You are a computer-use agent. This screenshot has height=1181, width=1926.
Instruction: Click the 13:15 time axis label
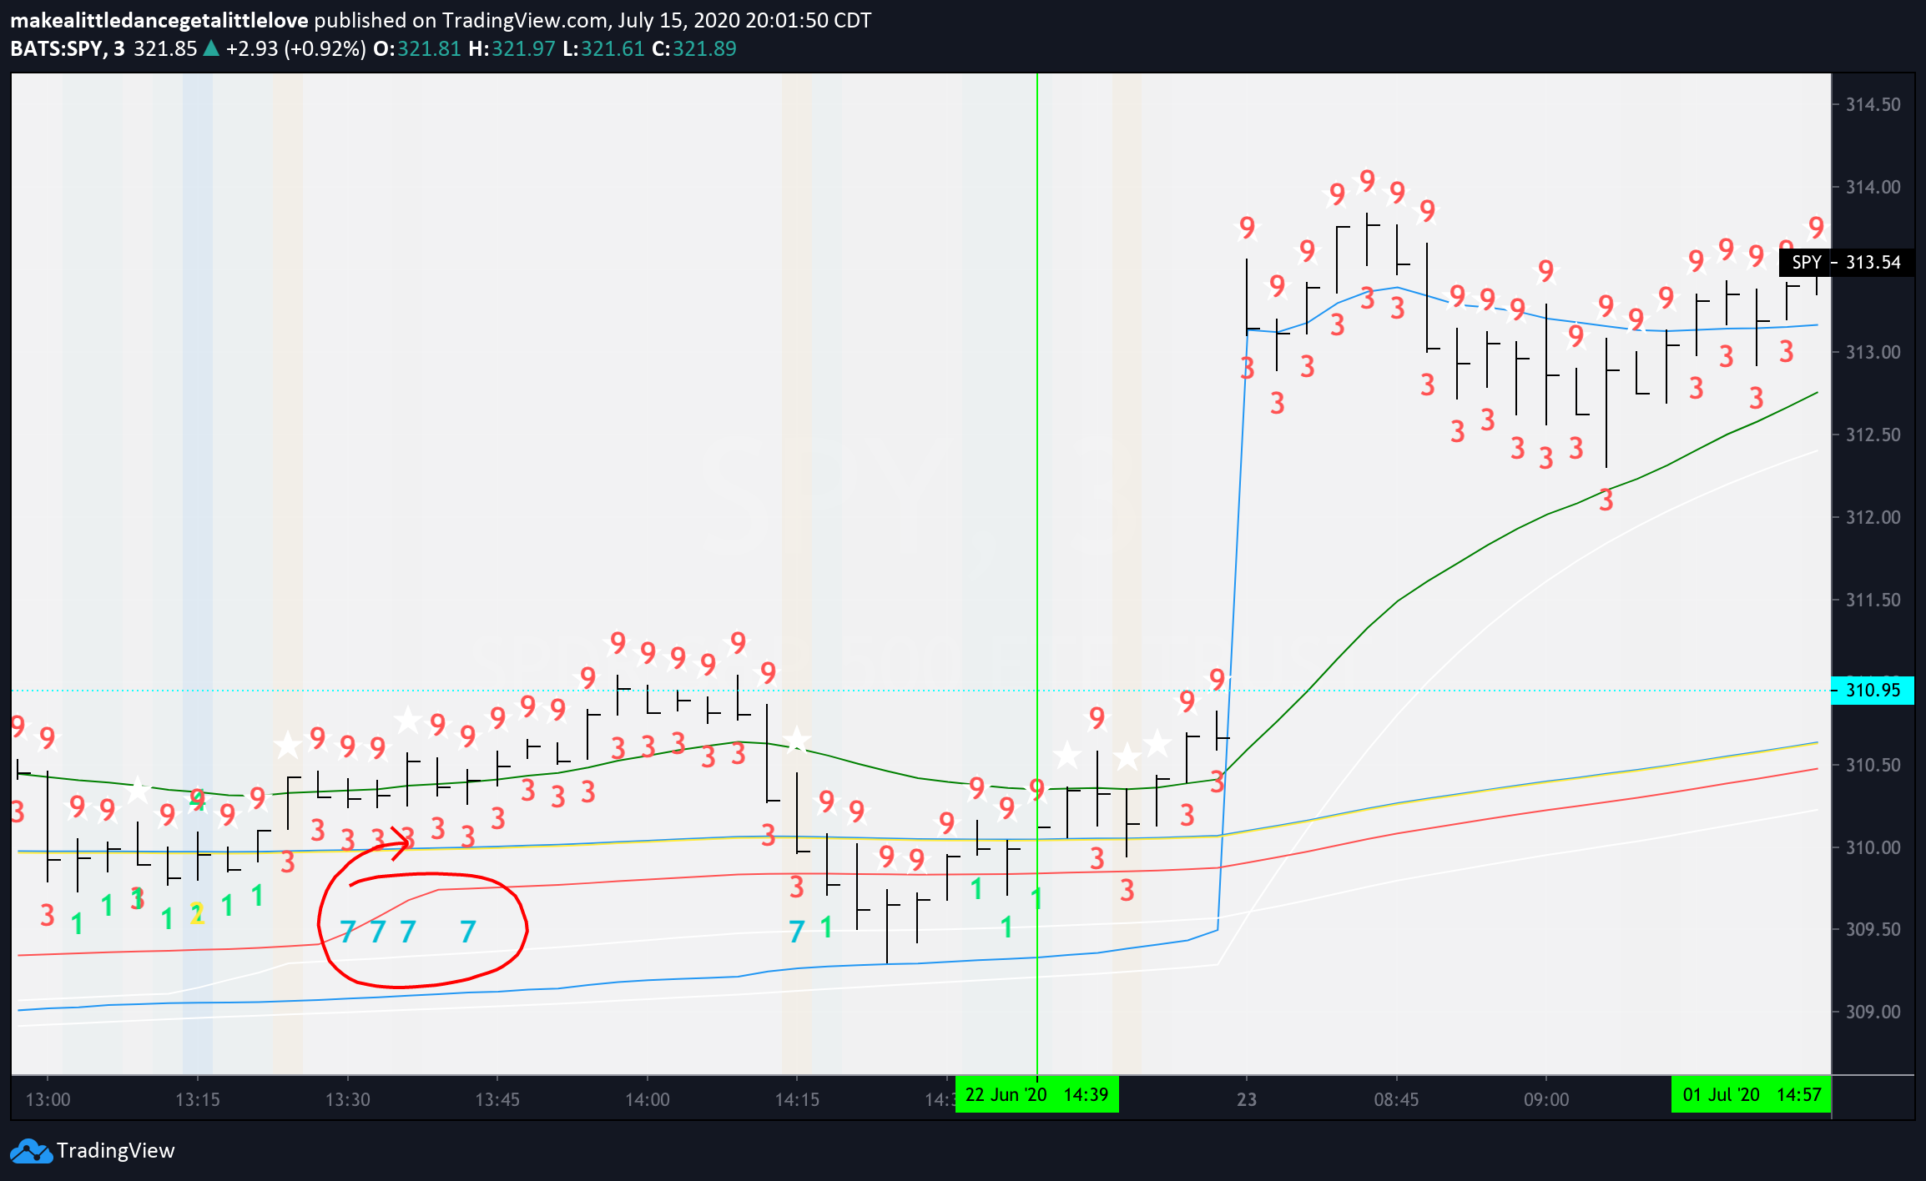coord(198,1099)
